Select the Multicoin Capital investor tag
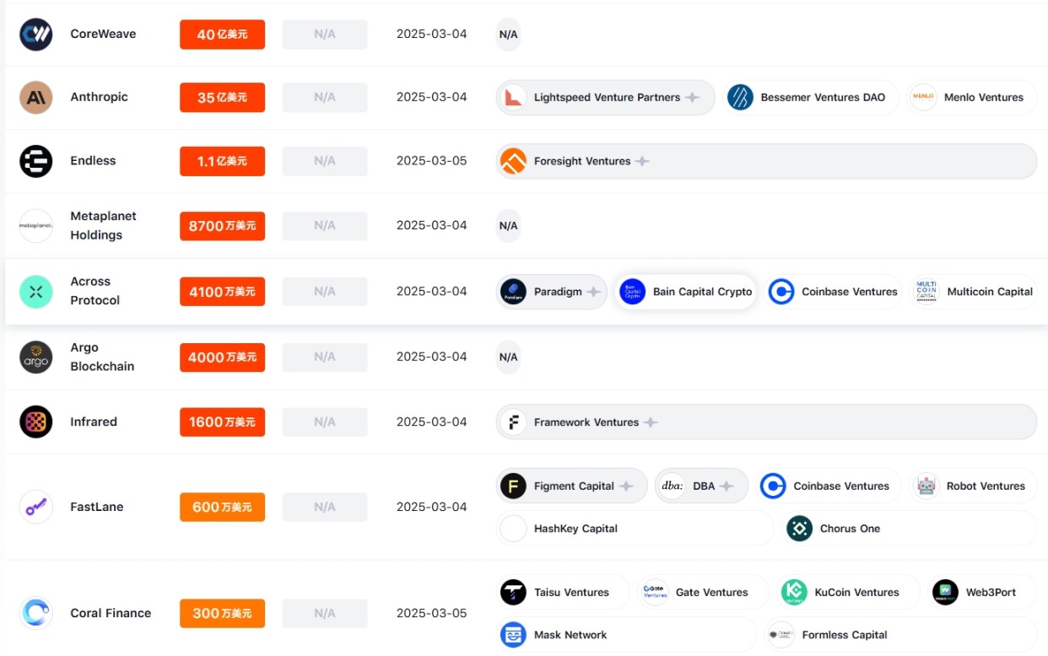1048x656 pixels. point(975,292)
